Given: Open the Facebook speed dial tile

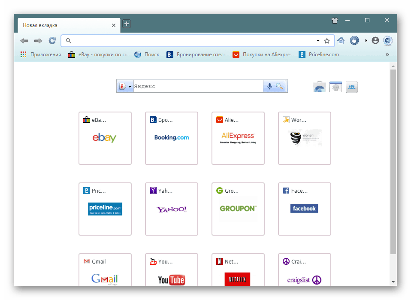Looking at the screenshot, I should (305, 209).
